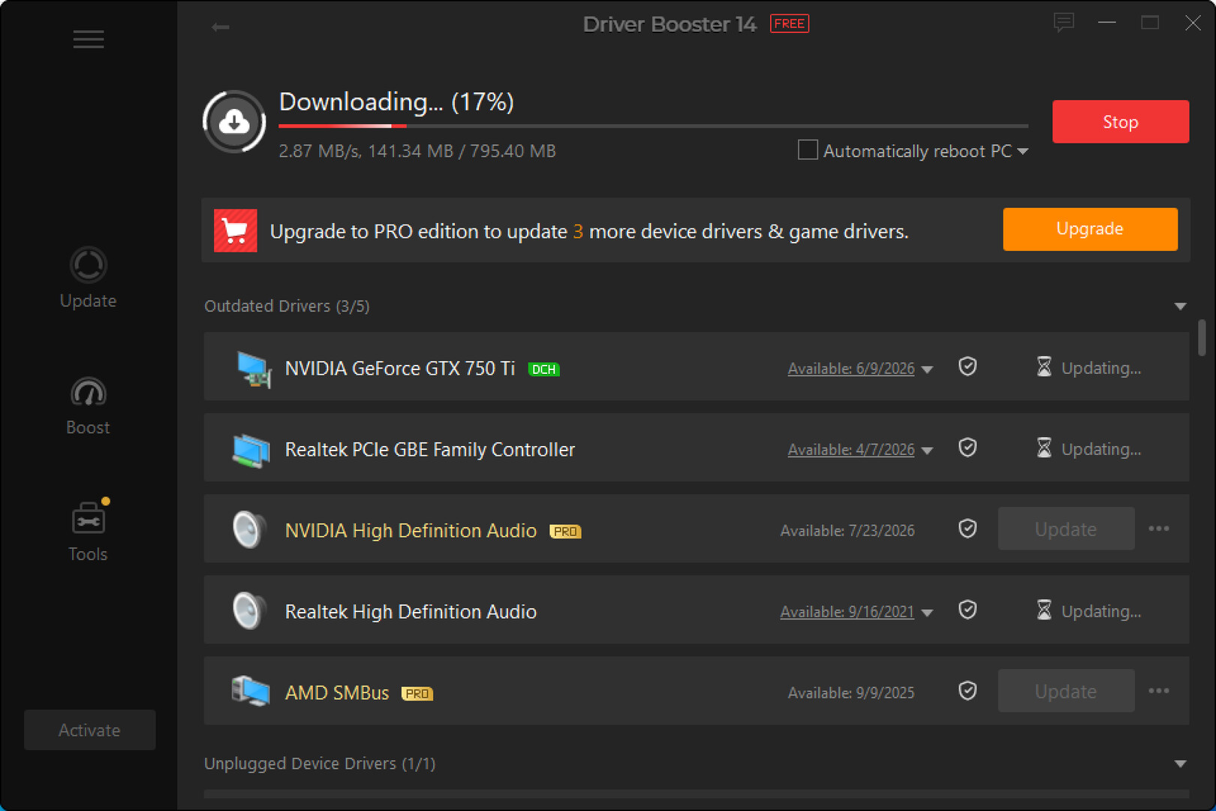
Task: Open the more options dots for AMD SMBus
Action: pyautogui.click(x=1159, y=691)
